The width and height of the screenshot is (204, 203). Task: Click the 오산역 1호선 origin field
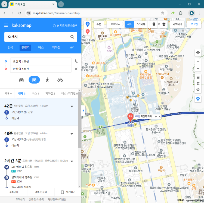41,61
